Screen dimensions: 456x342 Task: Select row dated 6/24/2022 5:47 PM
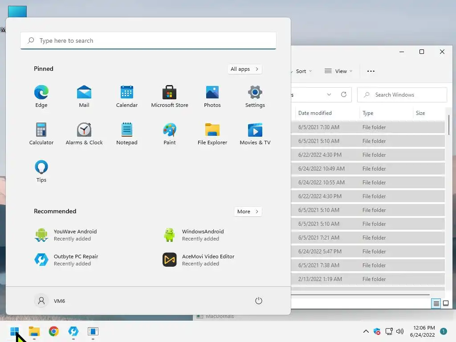368,252
